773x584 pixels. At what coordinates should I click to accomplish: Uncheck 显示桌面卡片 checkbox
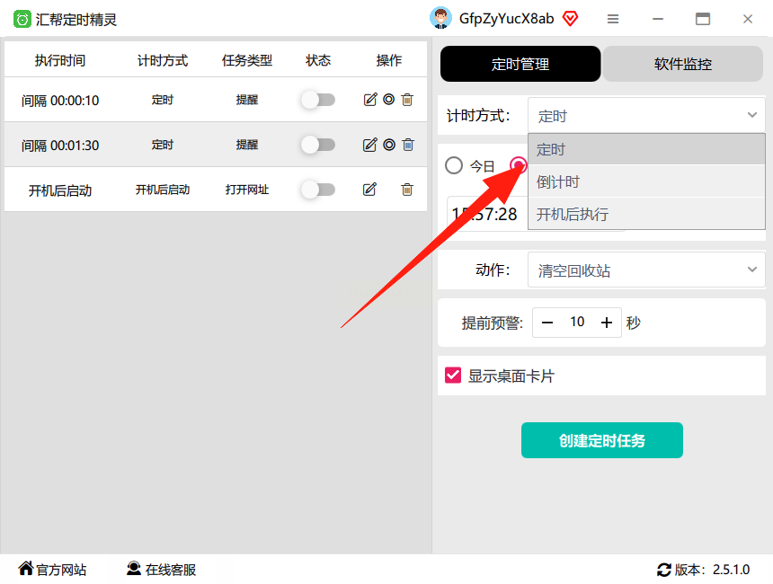tap(452, 376)
